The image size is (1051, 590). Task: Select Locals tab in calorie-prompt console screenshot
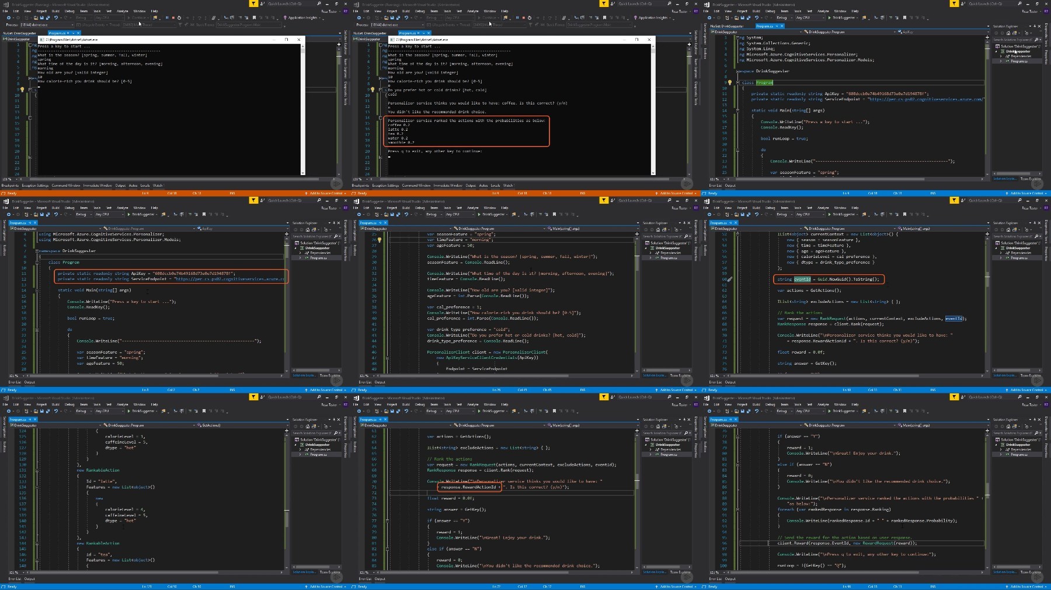pyautogui.click(x=145, y=186)
